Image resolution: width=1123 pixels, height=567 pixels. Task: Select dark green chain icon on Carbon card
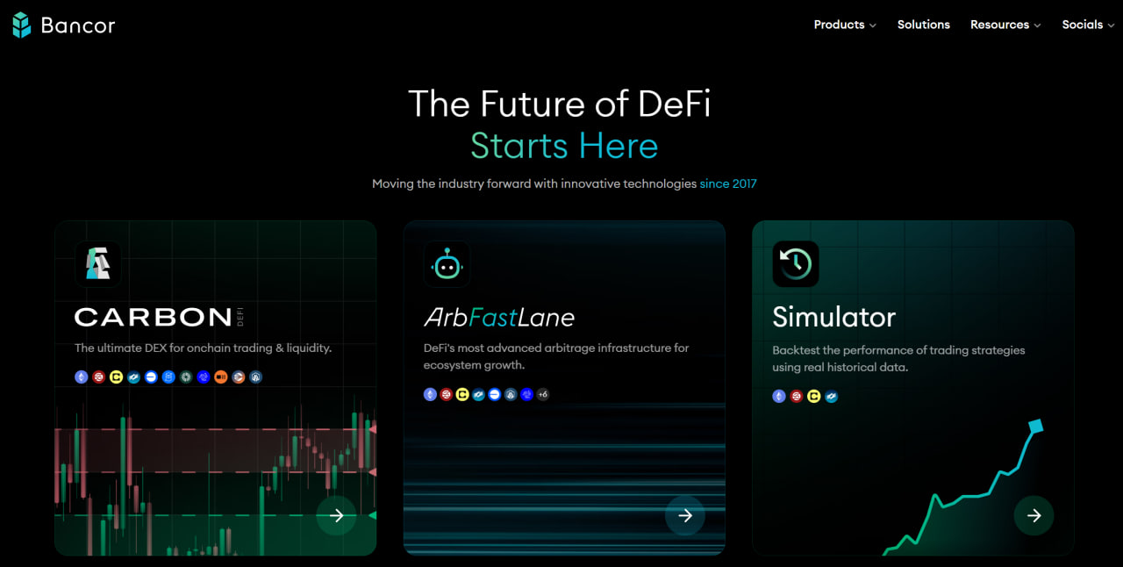click(x=186, y=377)
